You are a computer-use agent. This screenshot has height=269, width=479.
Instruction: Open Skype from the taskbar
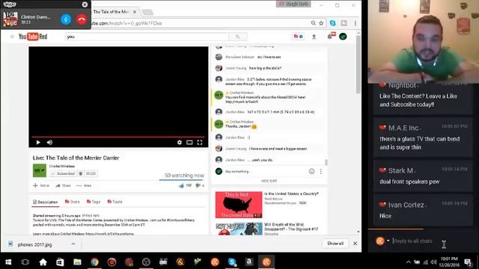(x=232, y=262)
